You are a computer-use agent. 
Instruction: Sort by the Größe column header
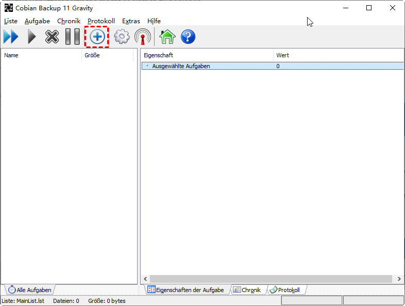(92, 55)
